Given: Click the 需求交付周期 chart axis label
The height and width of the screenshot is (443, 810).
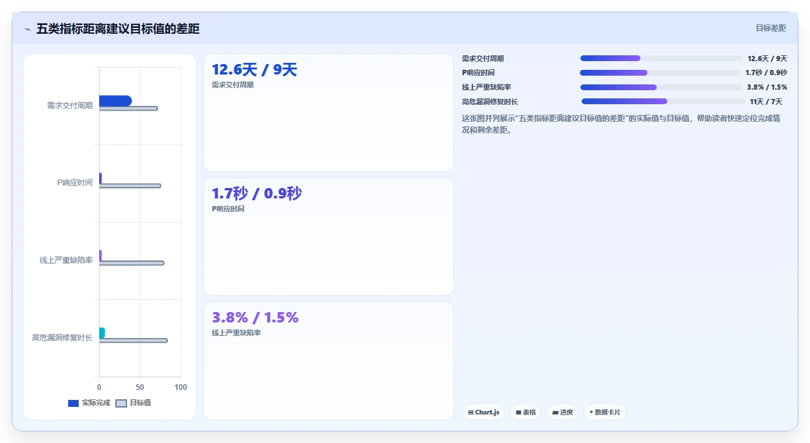Looking at the screenshot, I should (x=70, y=105).
